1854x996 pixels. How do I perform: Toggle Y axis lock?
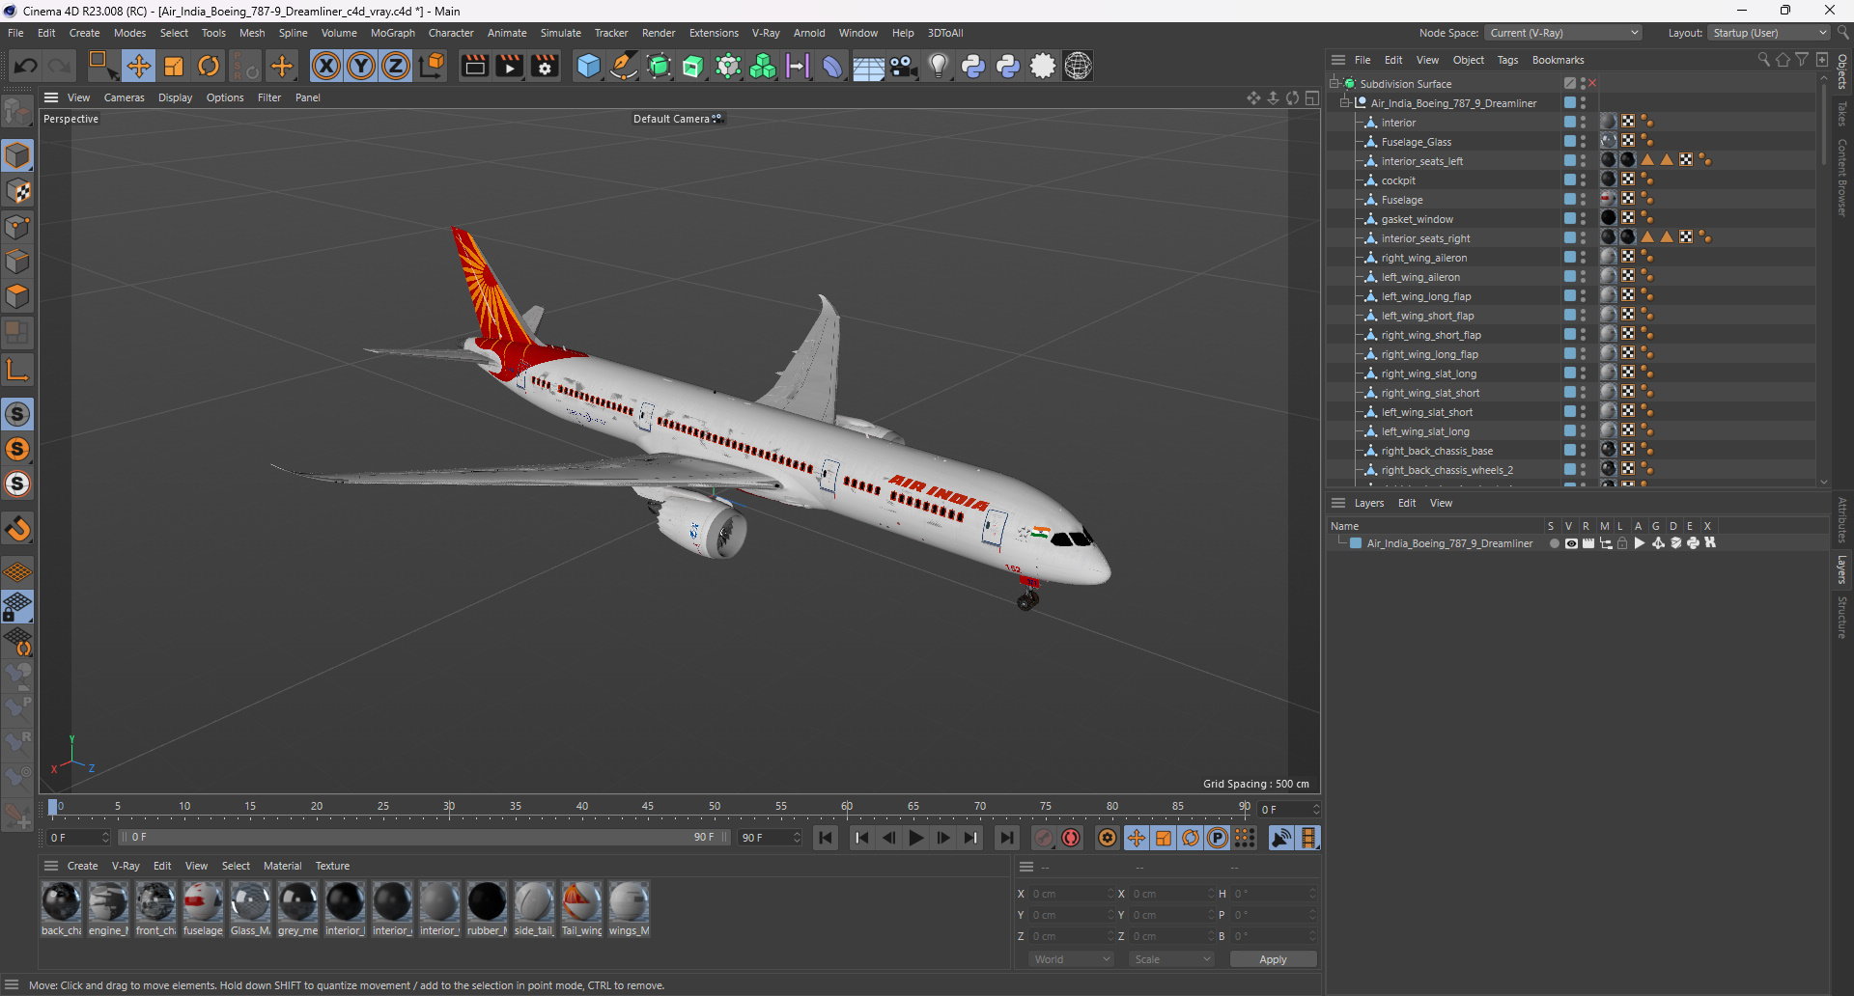pyautogui.click(x=361, y=66)
